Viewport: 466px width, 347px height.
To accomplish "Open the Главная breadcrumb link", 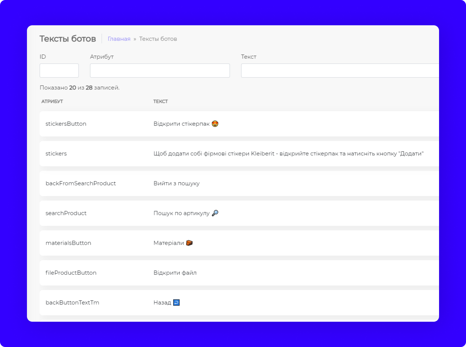I will [119, 39].
